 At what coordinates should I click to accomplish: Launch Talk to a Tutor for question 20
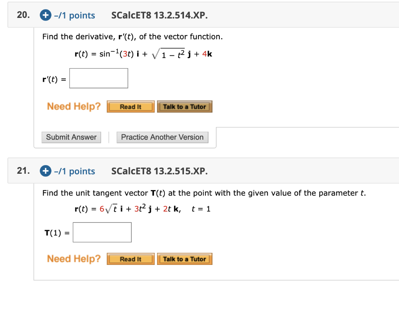click(x=184, y=106)
